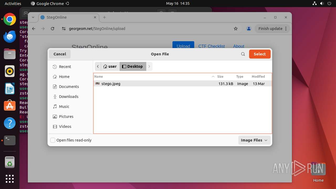Click Chrome back arrow
Screen dimensions: 336x189
pyautogui.click(x=34, y=29)
